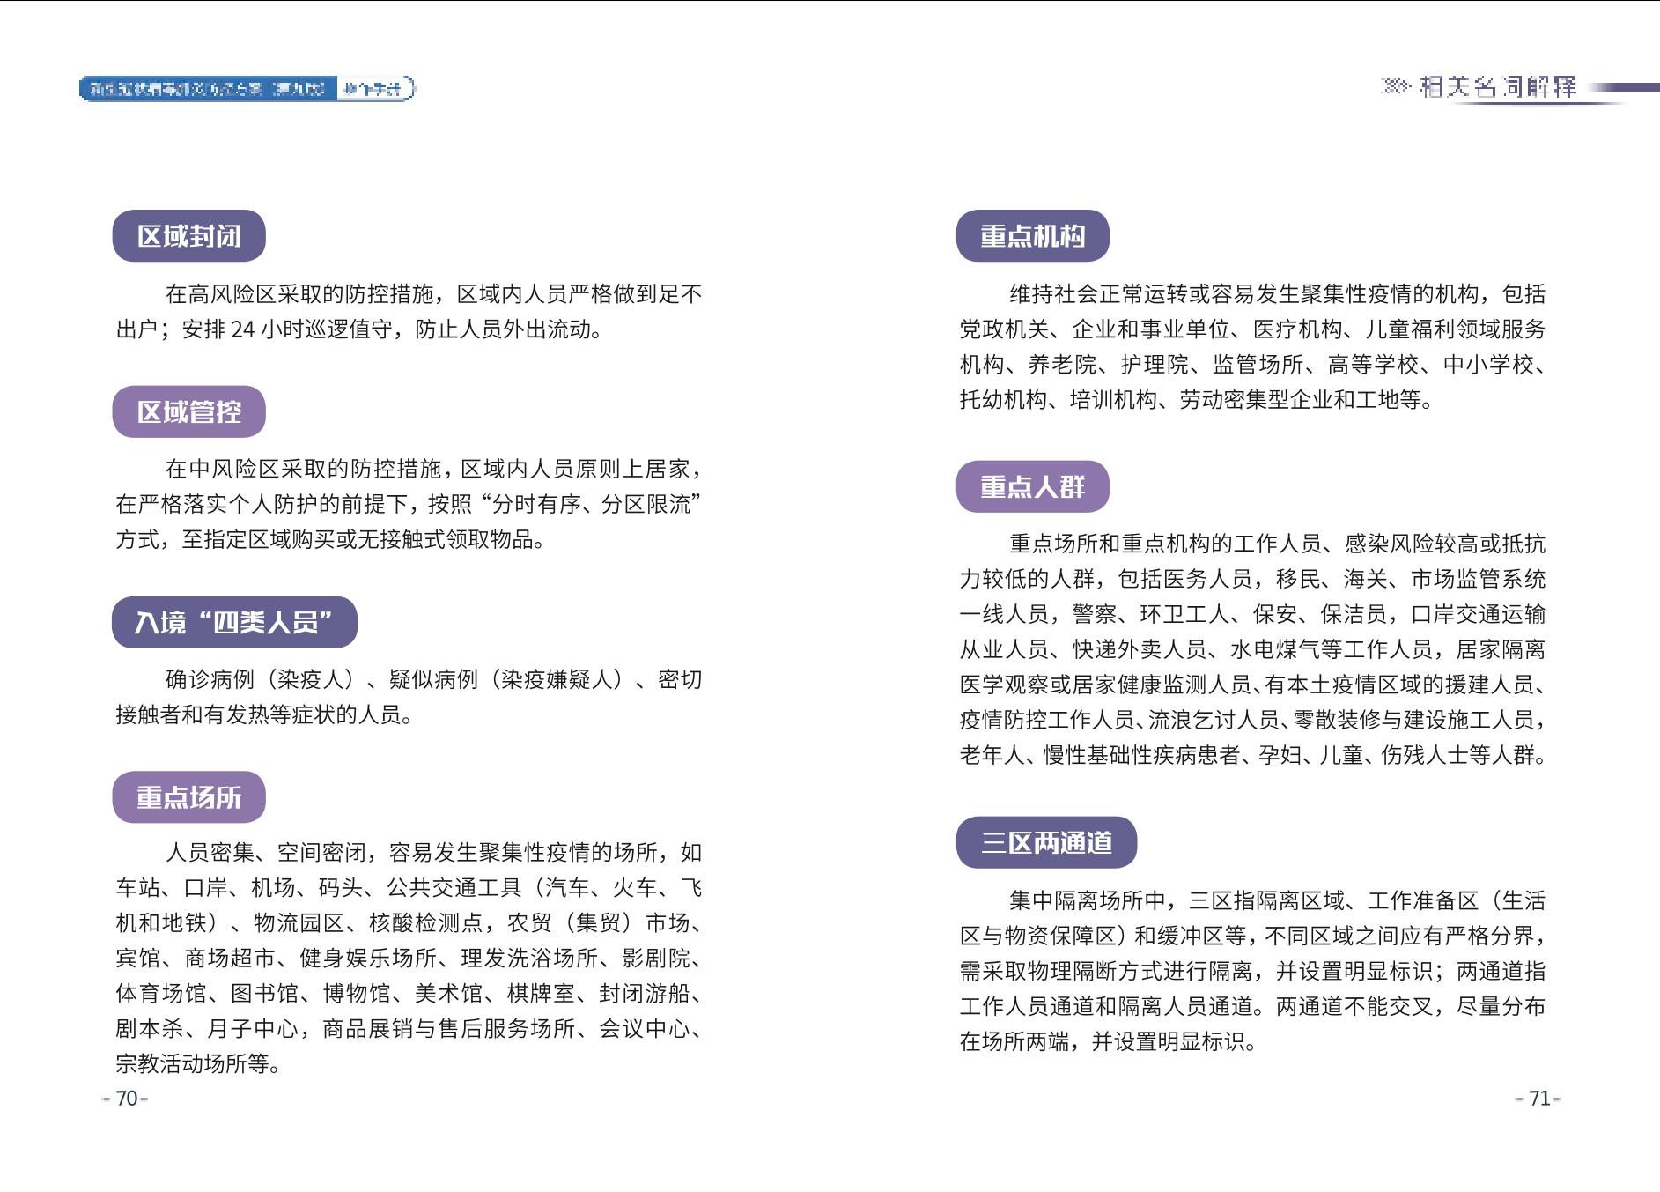This screenshot has width=1660, height=1192.
Task: Click the text listing 确诊病例 and 疑似病例
Action: click(409, 697)
